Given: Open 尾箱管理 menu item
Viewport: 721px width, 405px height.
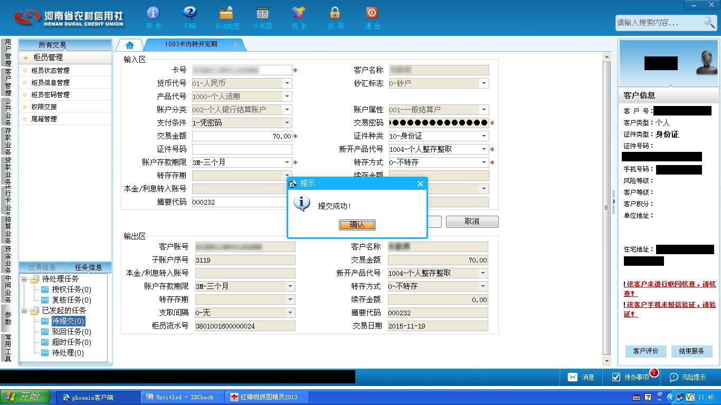Looking at the screenshot, I should point(44,119).
